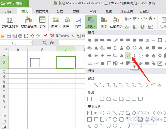The width and height of the screenshot is (166, 129).
Task: Select the square shape in cell B2
Action: click(35, 63)
